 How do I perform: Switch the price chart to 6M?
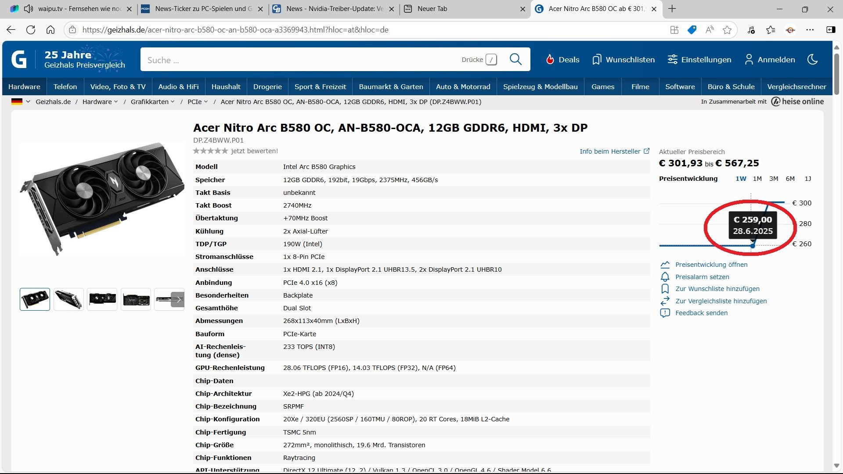(790, 179)
